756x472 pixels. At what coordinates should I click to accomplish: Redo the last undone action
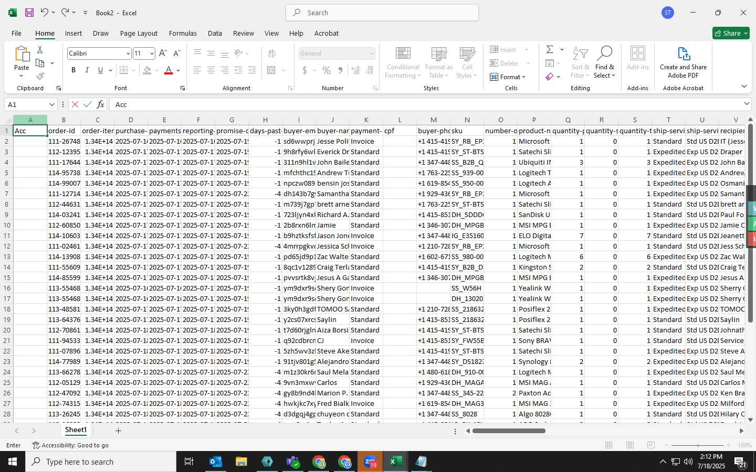click(x=65, y=13)
